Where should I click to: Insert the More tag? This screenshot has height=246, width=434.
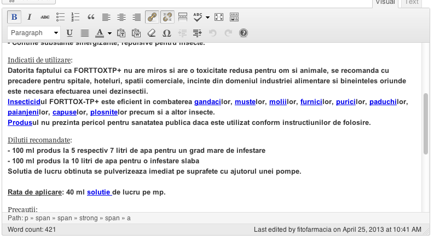click(183, 17)
